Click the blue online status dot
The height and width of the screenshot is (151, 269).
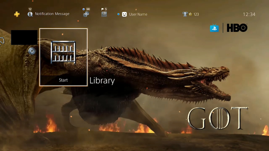pos(119,14)
